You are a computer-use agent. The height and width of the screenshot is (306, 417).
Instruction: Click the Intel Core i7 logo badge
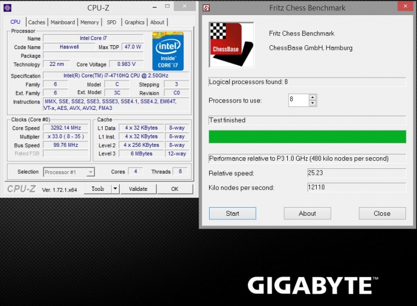tap(168, 51)
